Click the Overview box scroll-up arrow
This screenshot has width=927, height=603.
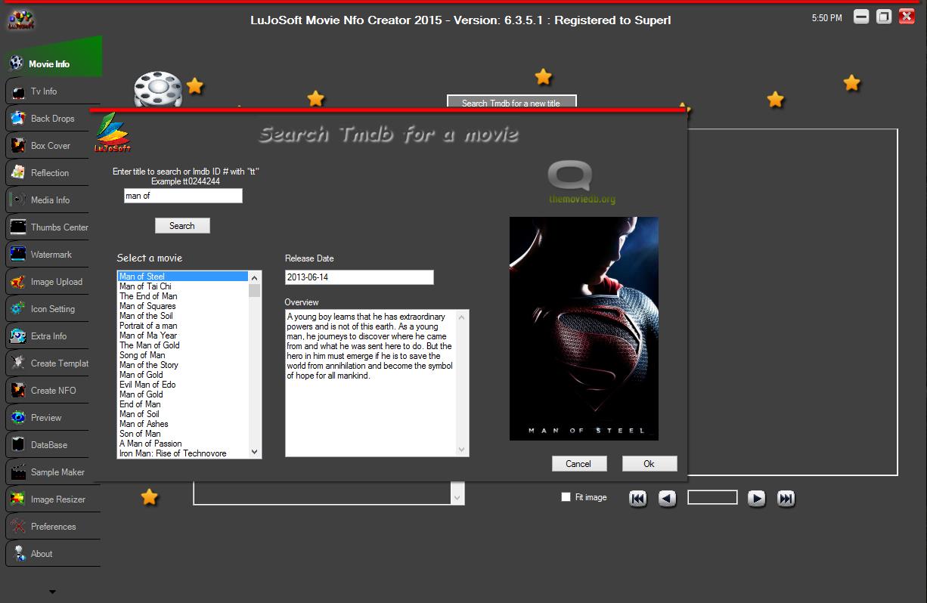462,317
